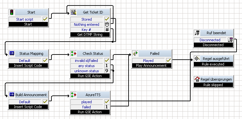The height and width of the screenshot is (119, 242).
Task: Select the unknown status output link
Action: [86, 71]
